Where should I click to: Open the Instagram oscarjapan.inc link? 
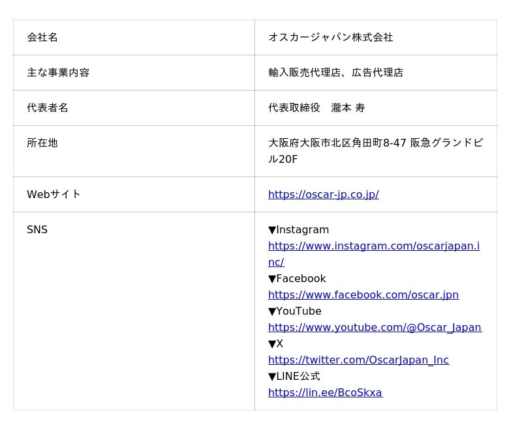point(373,246)
